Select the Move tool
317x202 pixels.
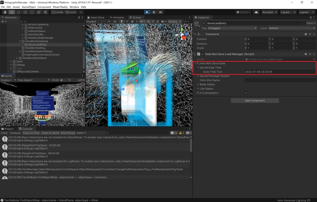pos(12,12)
